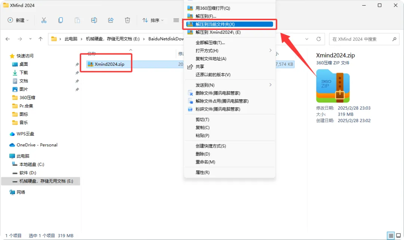Open 图片 in navigation pane
Viewport: 404px width, 240px height.
pos(20,89)
